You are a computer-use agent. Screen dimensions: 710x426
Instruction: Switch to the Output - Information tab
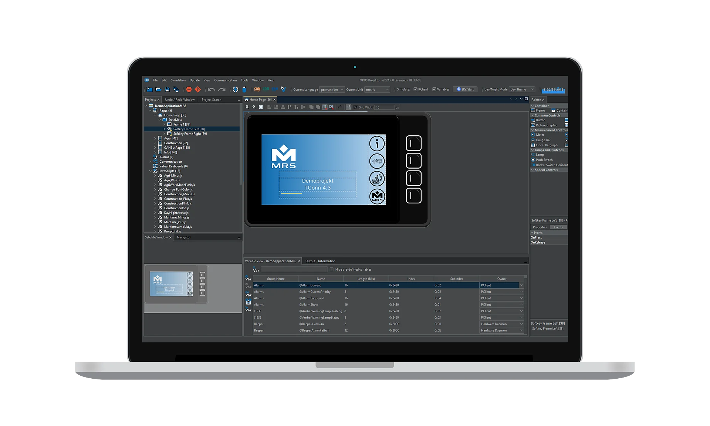(x=320, y=261)
